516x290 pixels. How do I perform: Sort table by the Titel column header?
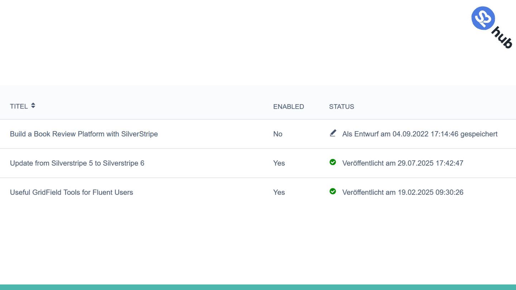[19, 106]
